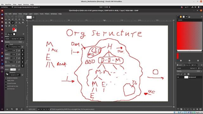Open the brush selector thumbnail

point(7,46)
